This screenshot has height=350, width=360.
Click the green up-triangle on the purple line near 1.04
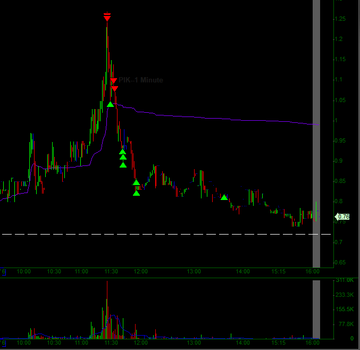[x=111, y=104]
